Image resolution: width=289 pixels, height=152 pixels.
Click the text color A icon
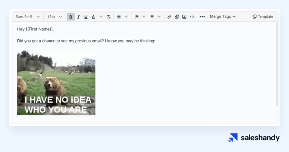tap(93, 17)
